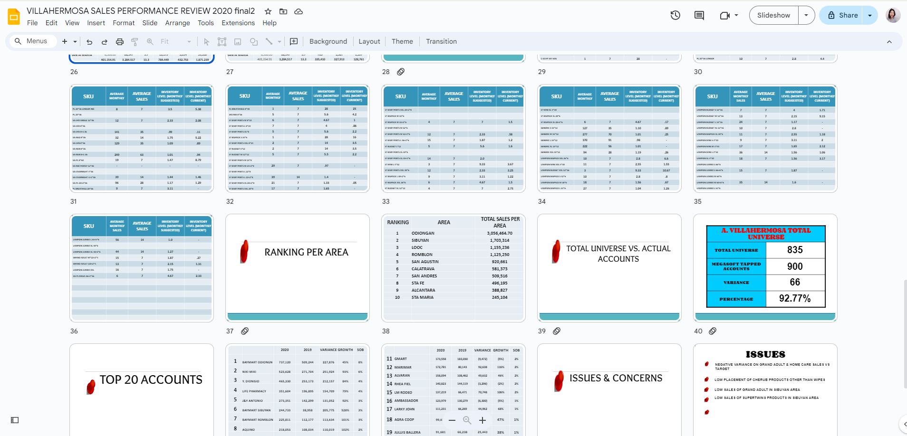Select the Issues & Concerns slide
This screenshot has height=436, width=907.
coord(609,390)
